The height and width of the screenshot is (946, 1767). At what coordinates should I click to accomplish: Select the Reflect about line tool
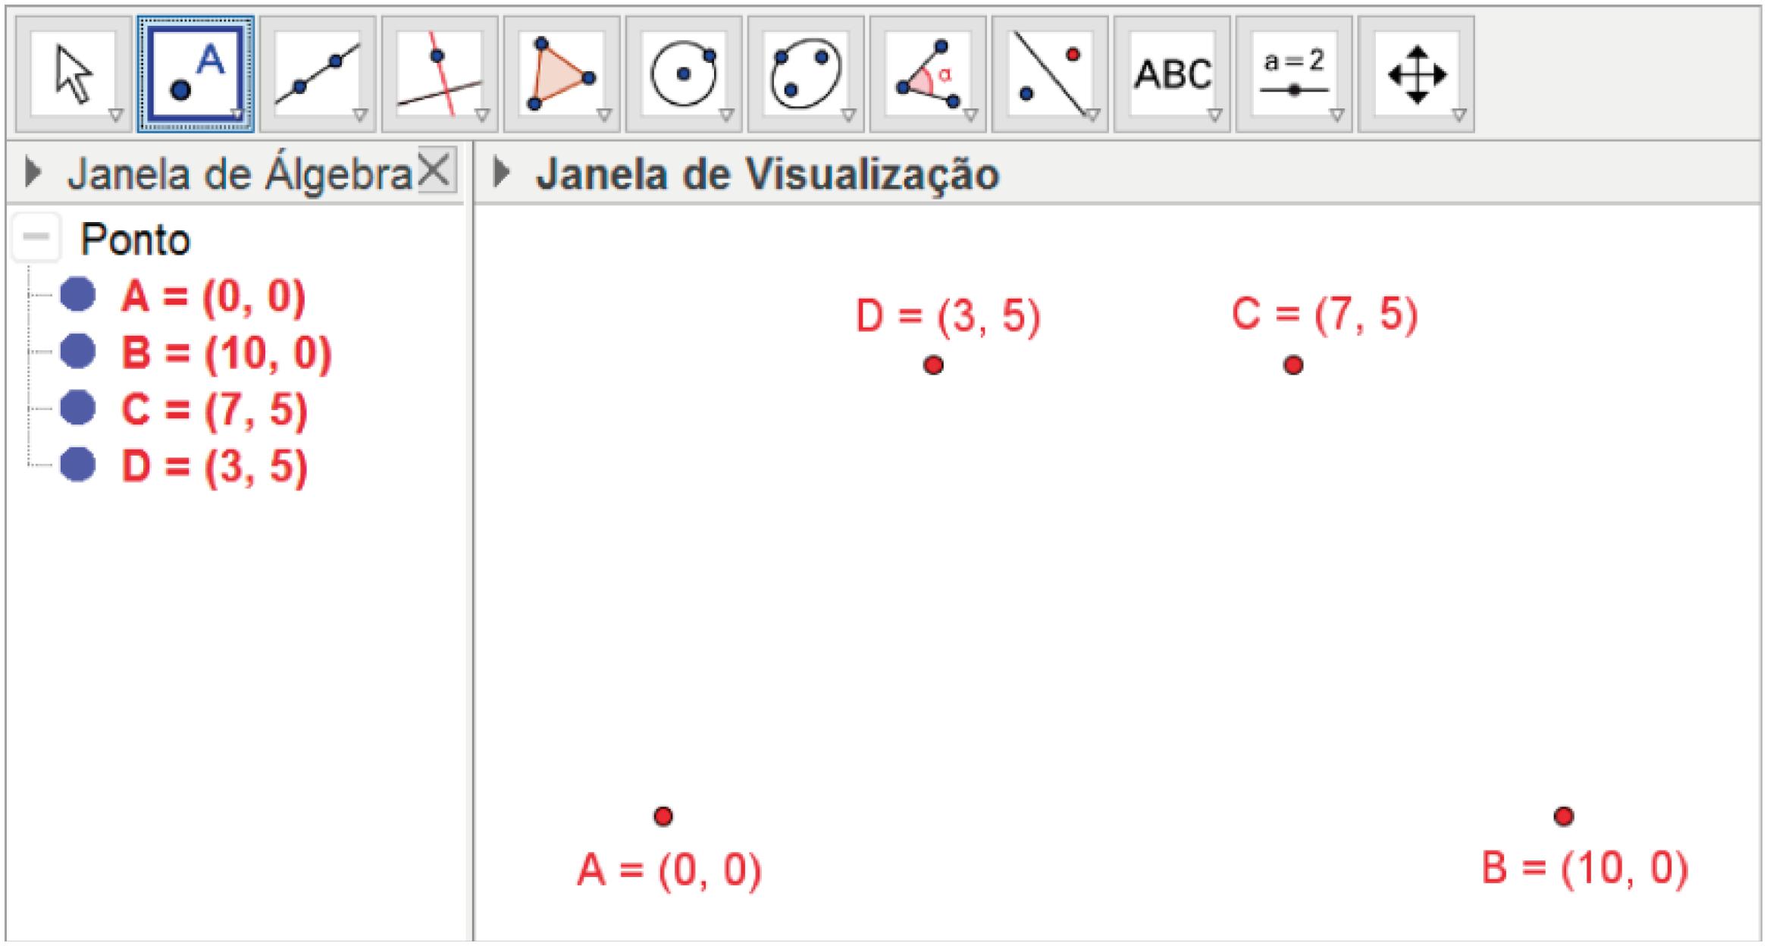click(x=1050, y=74)
